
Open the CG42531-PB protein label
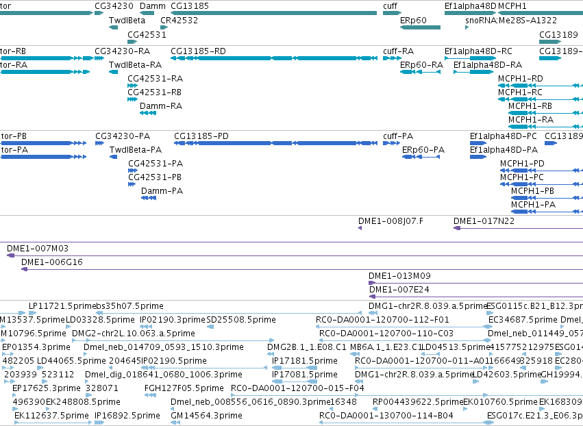tap(155, 177)
